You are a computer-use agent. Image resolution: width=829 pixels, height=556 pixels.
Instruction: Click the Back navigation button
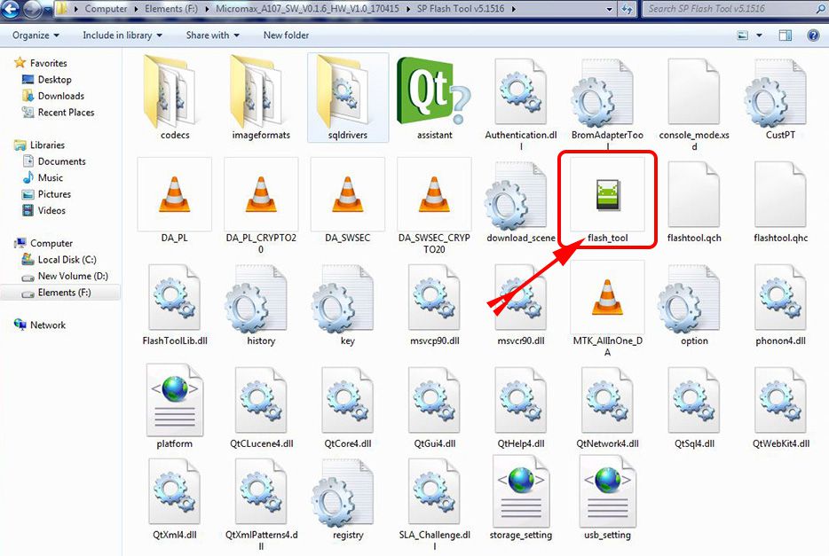point(11,9)
